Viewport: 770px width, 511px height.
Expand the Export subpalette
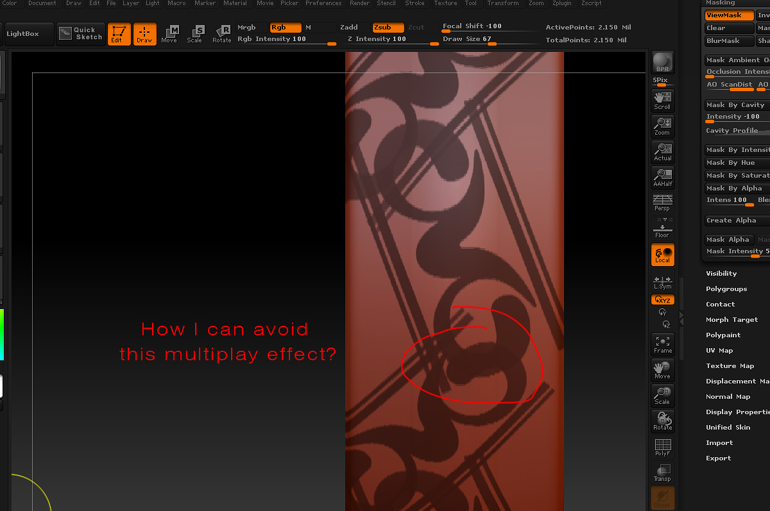click(719, 458)
